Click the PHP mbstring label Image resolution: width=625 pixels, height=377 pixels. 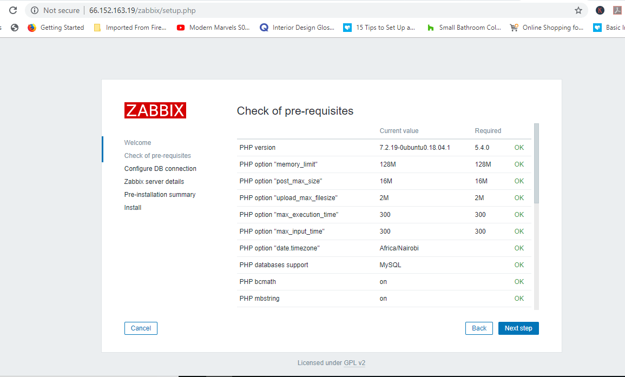[x=260, y=299]
